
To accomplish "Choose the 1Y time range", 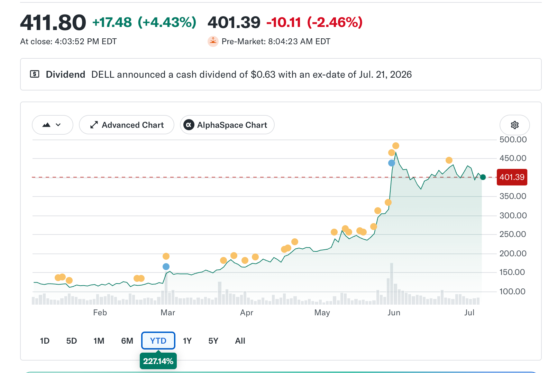I will (x=187, y=341).
